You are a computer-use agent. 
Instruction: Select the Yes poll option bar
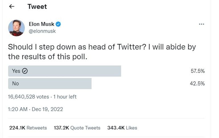click(x=64, y=71)
